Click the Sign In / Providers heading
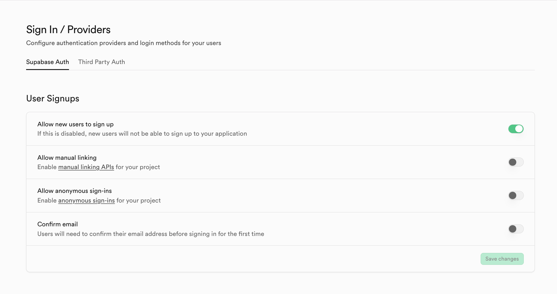The height and width of the screenshot is (294, 557). tap(68, 30)
